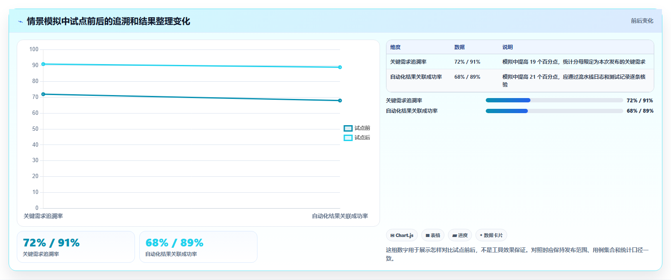Select the 表格 tag chip
671x280 pixels.
point(433,235)
